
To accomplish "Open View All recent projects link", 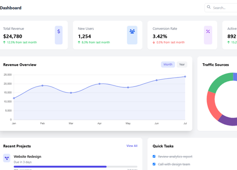I will 132,146.
